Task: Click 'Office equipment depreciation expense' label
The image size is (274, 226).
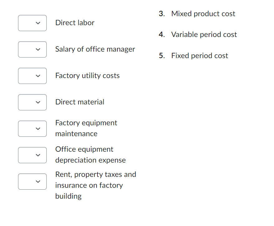Action: click(x=90, y=155)
